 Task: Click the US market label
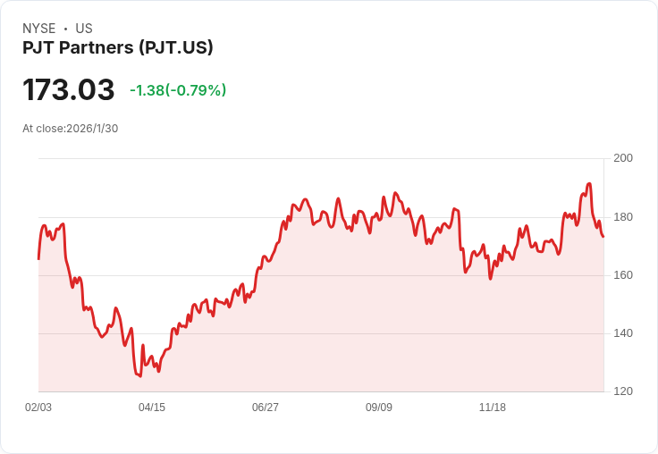click(84, 29)
